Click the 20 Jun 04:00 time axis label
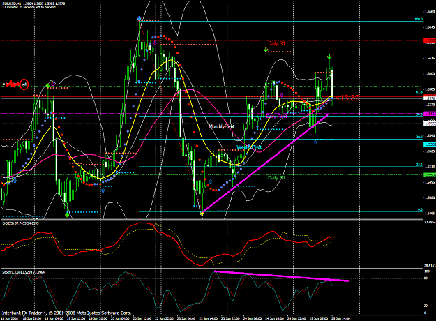 [x=120, y=318]
